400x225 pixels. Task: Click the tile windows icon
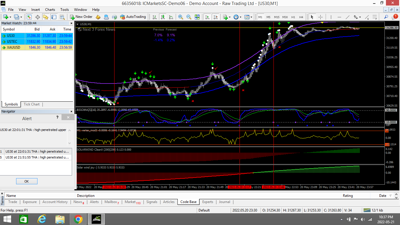tap(197, 17)
